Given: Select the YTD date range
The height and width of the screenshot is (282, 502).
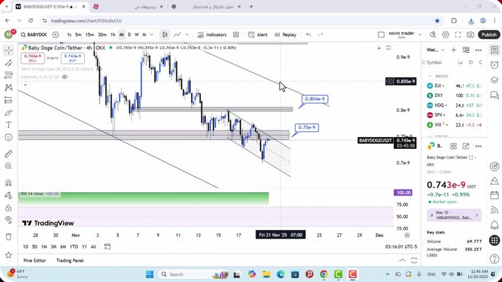Looking at the screenshot, I should [x=74, y=247].
